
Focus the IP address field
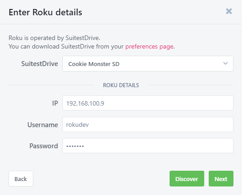148,103
